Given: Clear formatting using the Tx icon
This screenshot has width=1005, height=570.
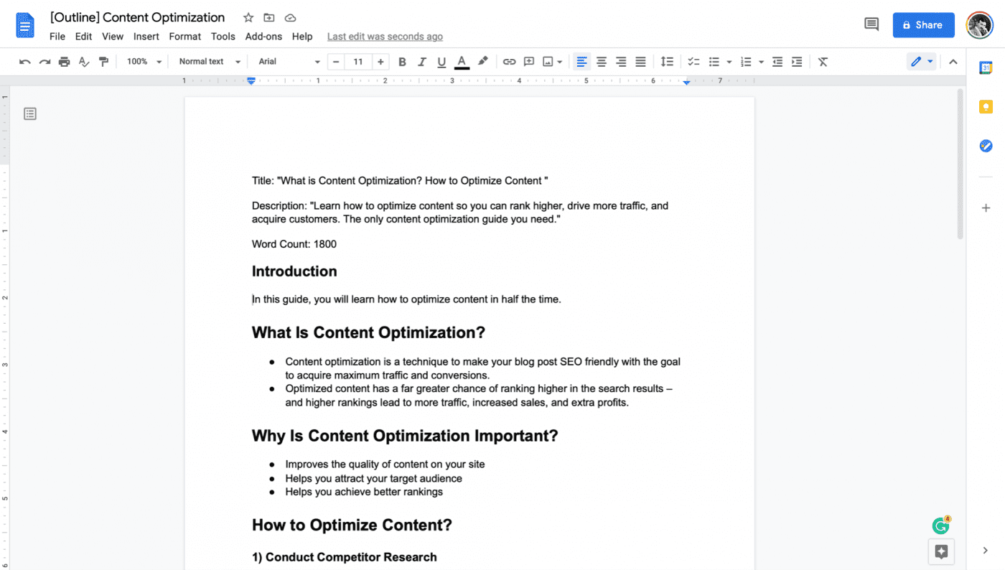Looking at the screenshot, I should 823,62.
